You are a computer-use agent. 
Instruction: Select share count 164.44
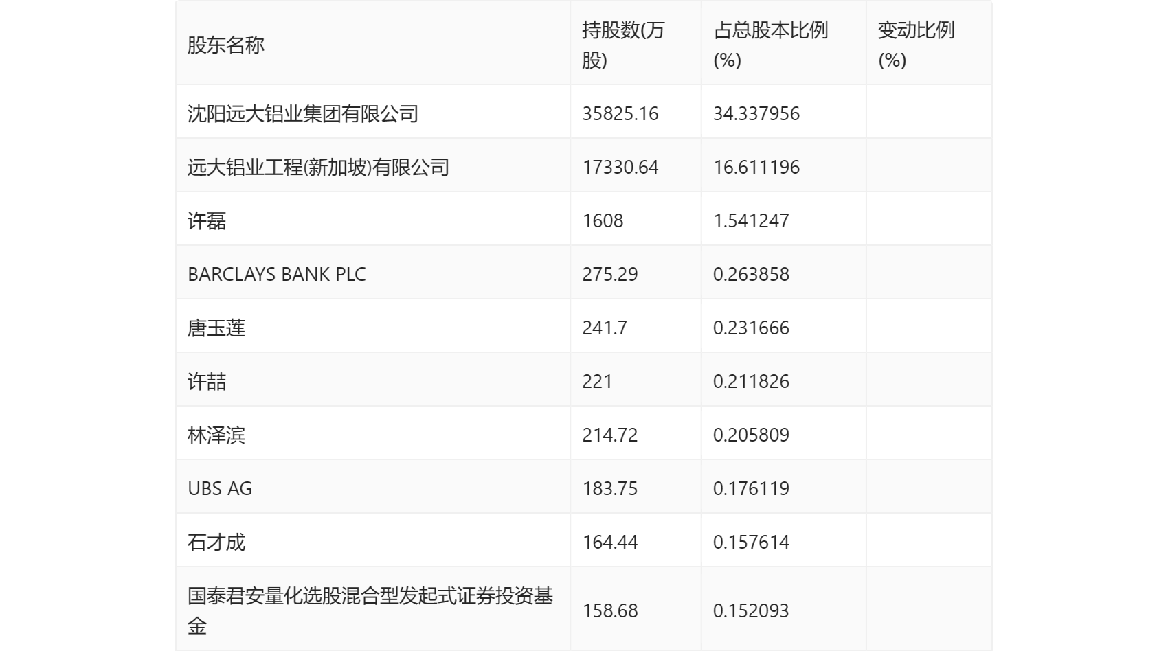pyautogui.click(x=610, y=542)
